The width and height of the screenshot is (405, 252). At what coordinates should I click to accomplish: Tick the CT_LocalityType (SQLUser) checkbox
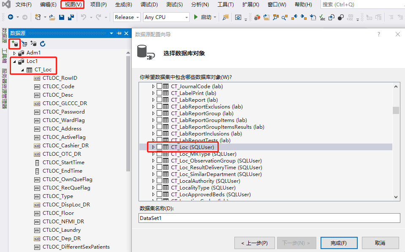coord(160,187)
